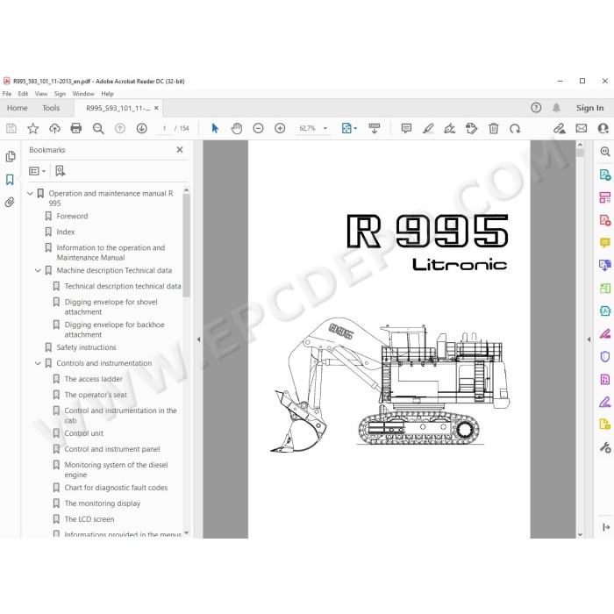Open the View menu
Viewport: 614px width, 614px height.
tap(41, 94)
